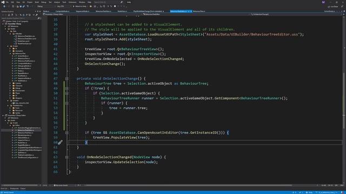Image resolution: width=346 pixels, height=194 pixels.
Task: Open the account profile avatar
Action: click(x=323, y=2)
